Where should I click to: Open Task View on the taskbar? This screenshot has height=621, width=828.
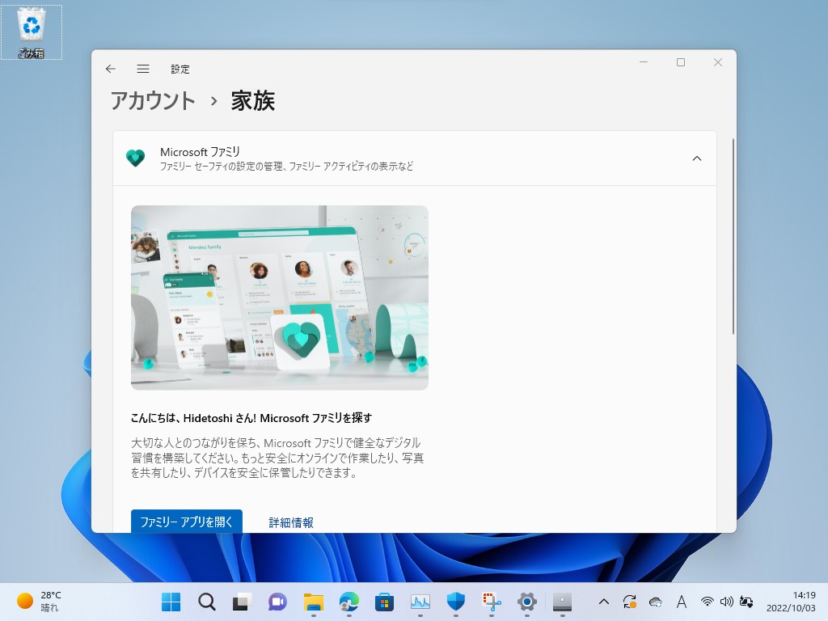click(x=242, y=602)
